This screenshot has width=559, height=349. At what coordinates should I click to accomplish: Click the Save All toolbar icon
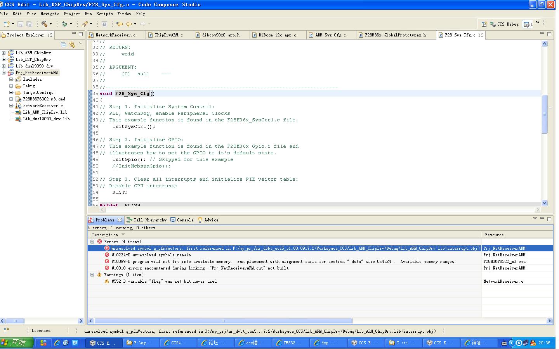coord(29,24)
